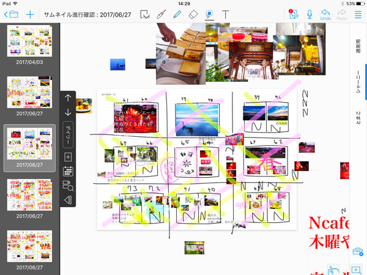This screenshot has height=275, width=367.
Task: Select the red temple gate photo
Action: [x=251, y=61]
